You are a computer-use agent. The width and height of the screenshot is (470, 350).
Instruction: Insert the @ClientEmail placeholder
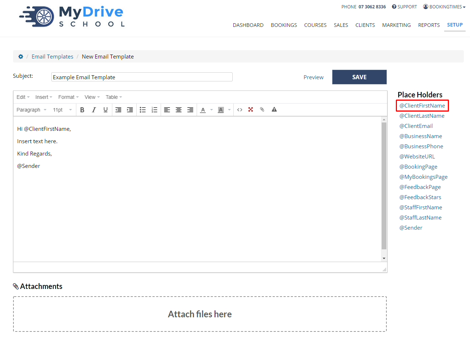(416, 126)
